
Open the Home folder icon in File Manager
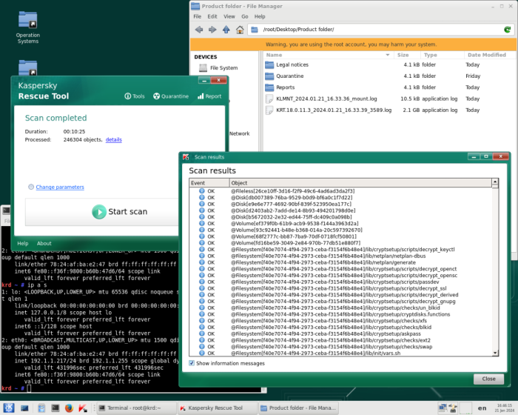[240, 30]
